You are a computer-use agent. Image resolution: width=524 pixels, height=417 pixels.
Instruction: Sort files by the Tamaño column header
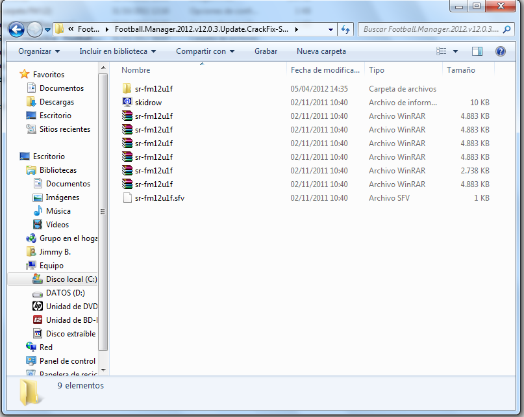coord(460,70)
